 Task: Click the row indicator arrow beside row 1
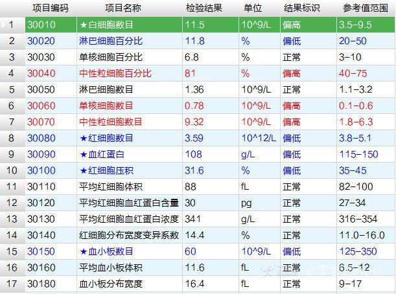pyautogui.click(x=5, y=25)
